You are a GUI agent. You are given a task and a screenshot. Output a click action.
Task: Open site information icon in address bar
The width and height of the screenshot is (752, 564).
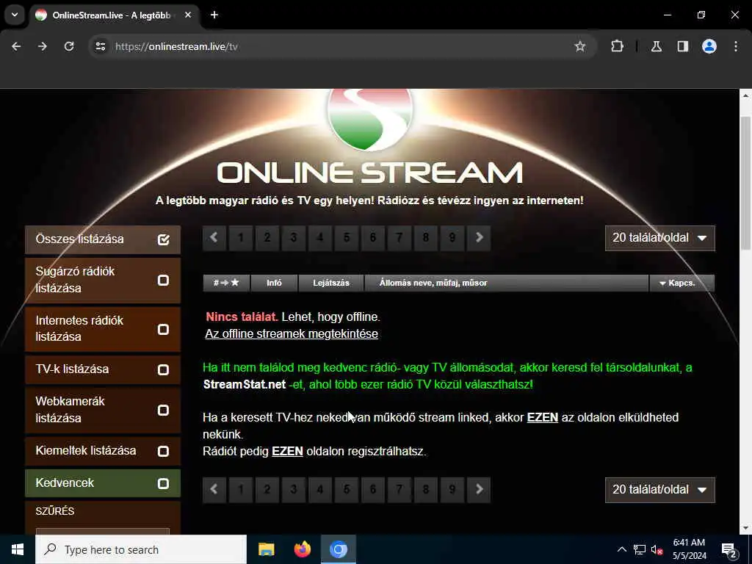tap(100, 46)
